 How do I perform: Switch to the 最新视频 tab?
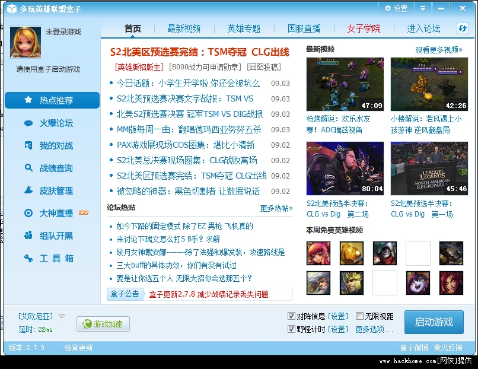pyautogui.click(x=184, y=28)
